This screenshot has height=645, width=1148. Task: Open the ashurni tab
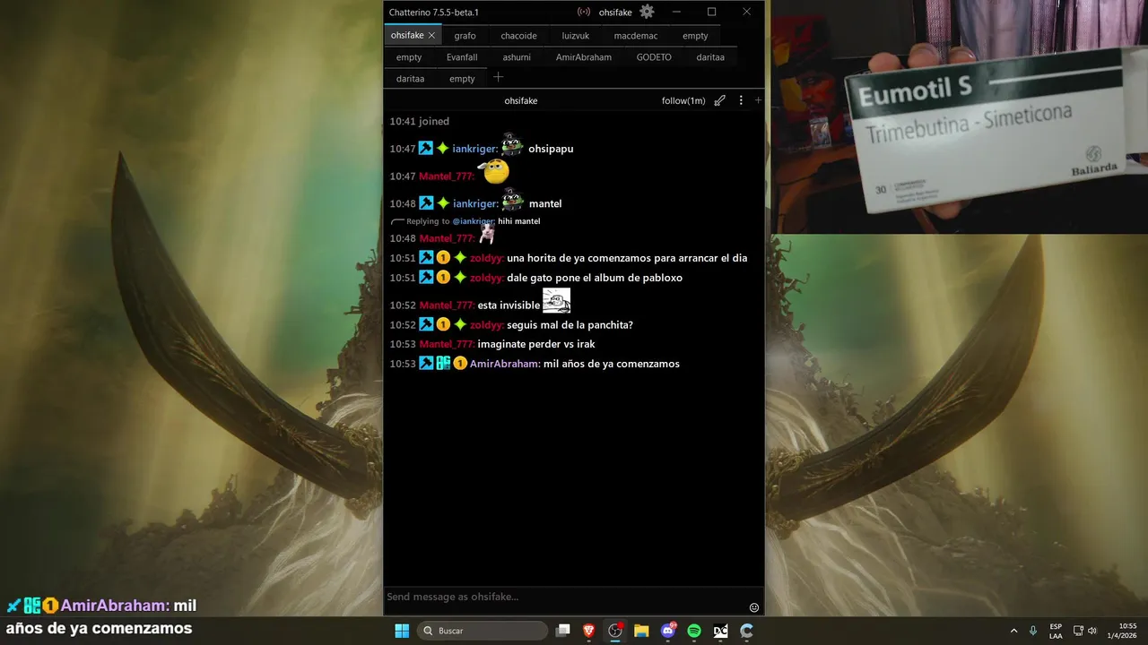tap(517, 57)
